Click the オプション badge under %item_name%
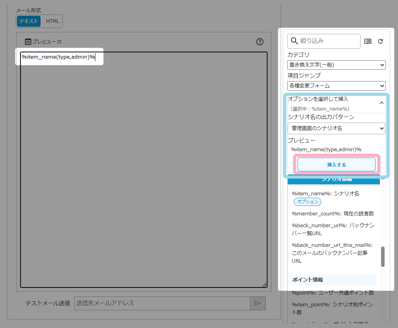Image resolution: width=398 pixels, height=328 pixels. 307,202
